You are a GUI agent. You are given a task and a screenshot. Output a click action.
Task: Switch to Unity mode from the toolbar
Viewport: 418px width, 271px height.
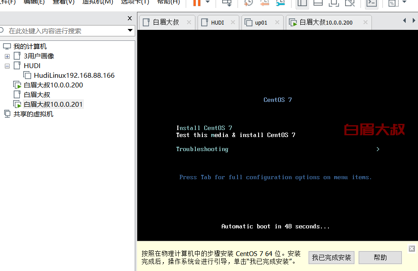pyautogui.click(x=350, y=3)
